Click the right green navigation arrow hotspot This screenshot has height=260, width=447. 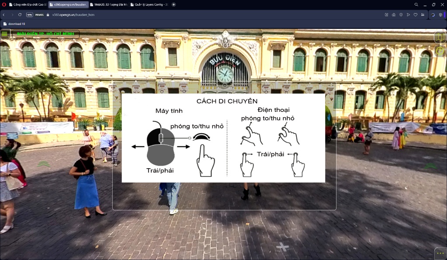point(430,166)
